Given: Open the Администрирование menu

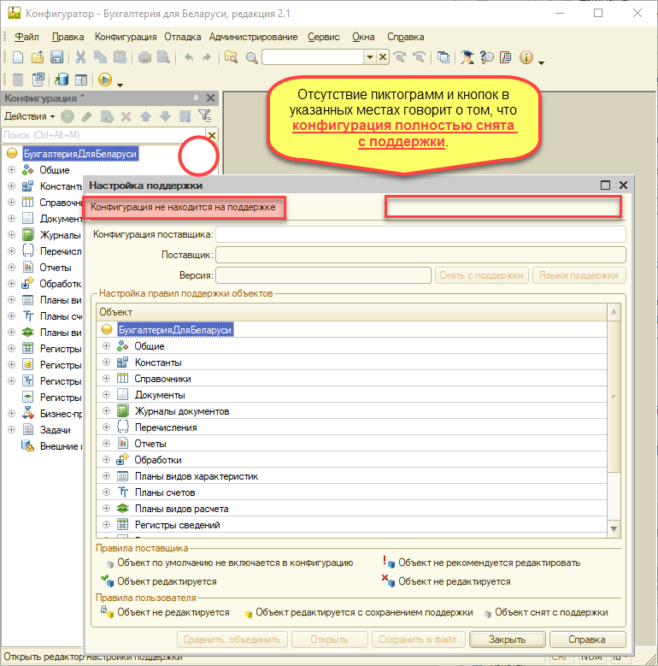Looking at the screenshot, I should coord(254,37).
